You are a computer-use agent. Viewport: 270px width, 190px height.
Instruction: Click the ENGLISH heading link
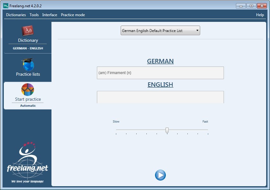coord(160,85)
